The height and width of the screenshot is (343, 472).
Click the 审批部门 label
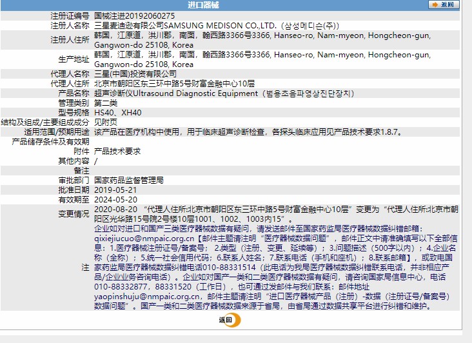(x=74, y=181)
